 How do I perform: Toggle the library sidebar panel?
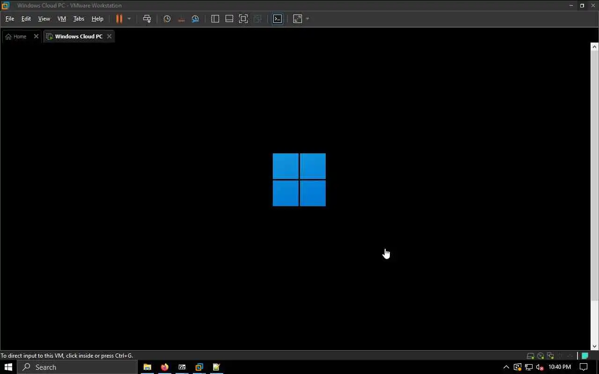(215, 19)
